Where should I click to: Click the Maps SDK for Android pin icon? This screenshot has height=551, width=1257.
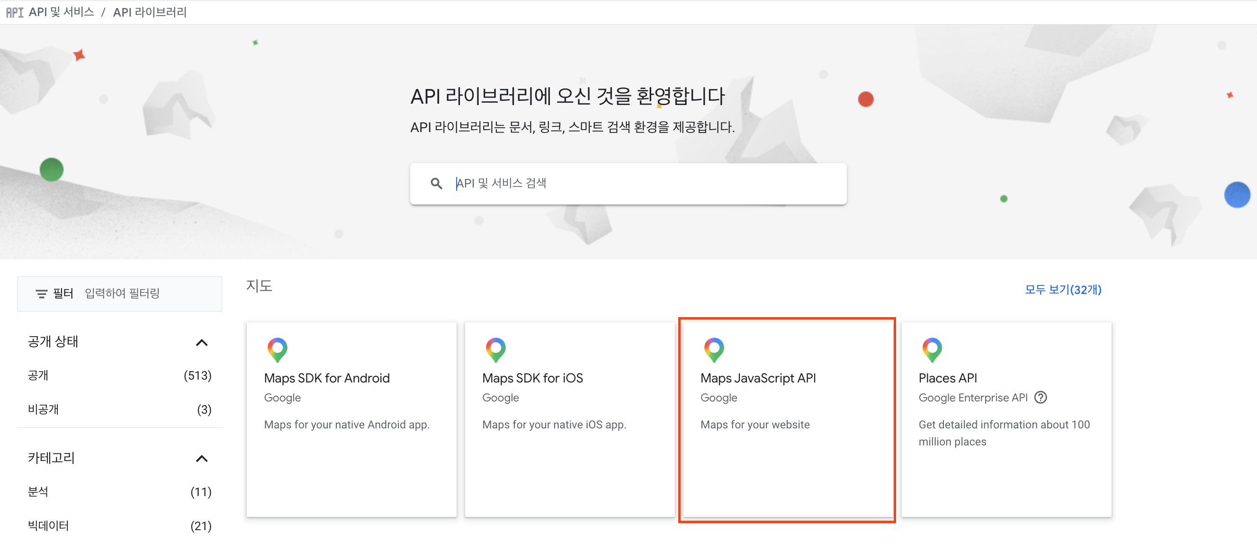[x=278, y=349]
